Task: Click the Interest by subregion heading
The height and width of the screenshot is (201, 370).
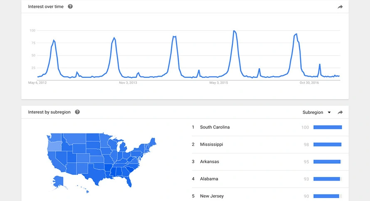Action: 49,112
